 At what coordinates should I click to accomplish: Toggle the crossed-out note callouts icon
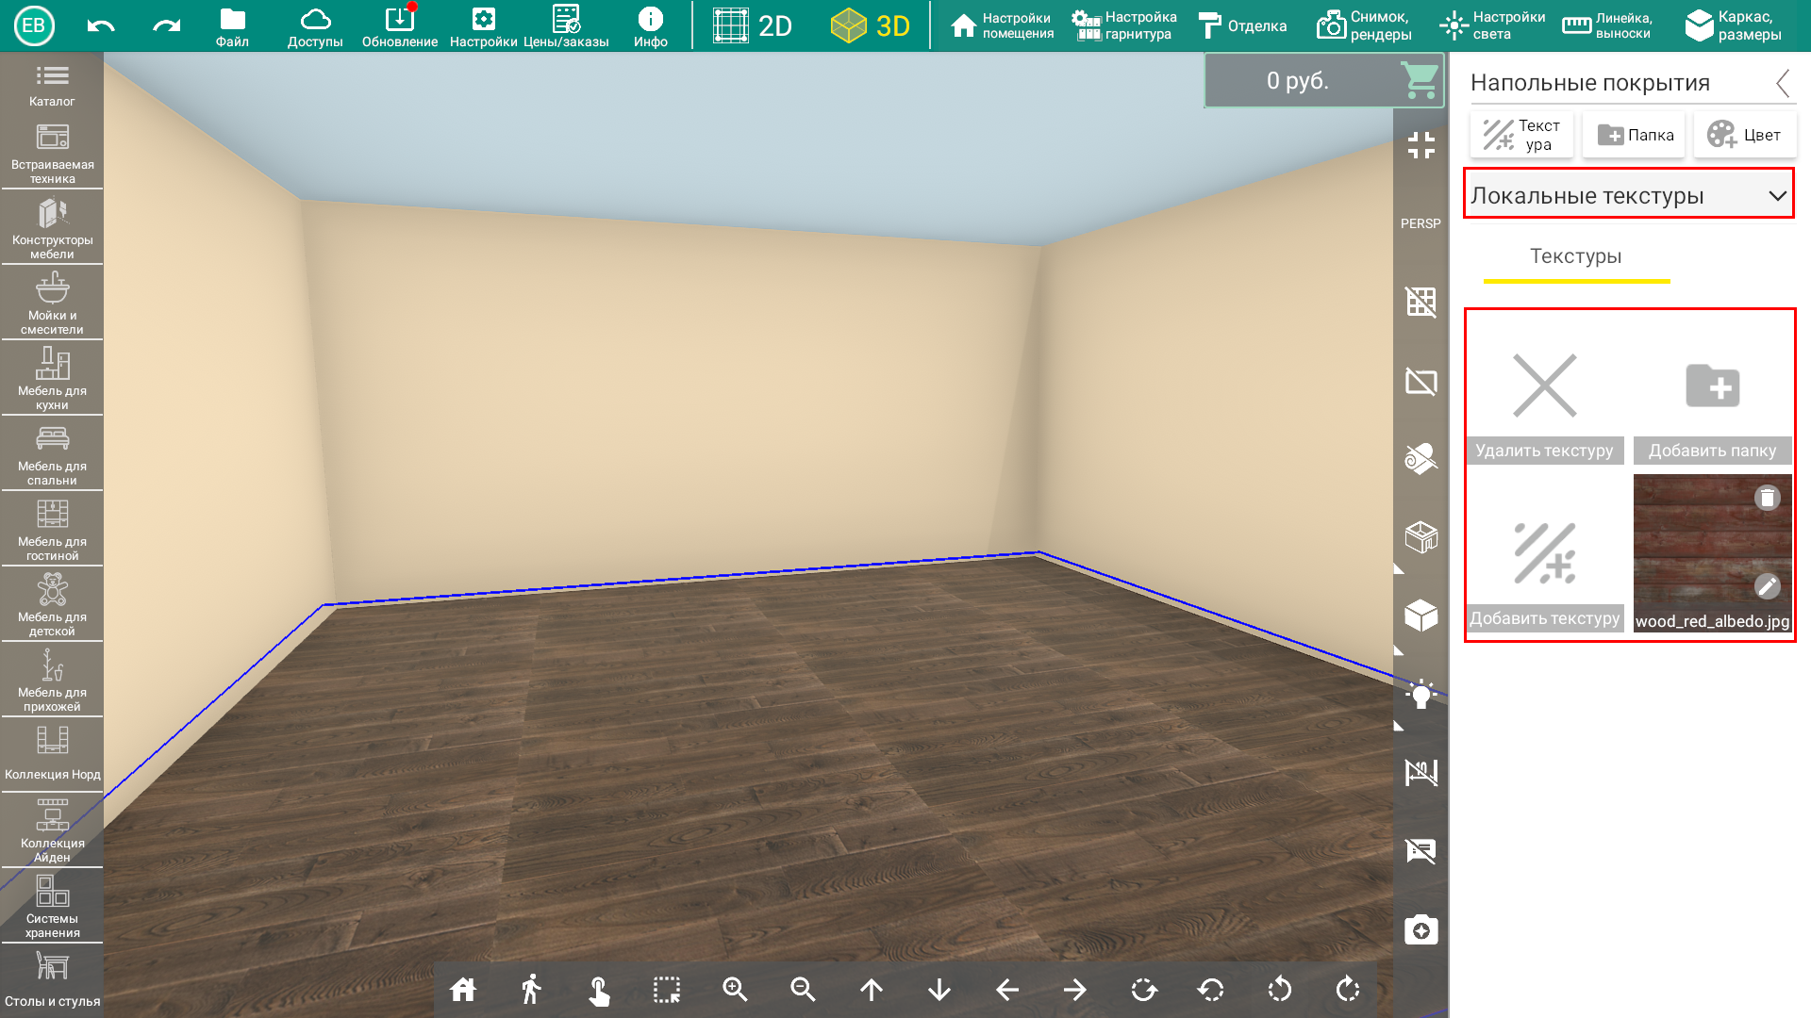click(1421, 851)
